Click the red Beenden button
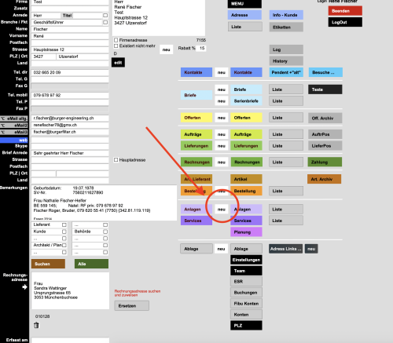Image resolution: width=393 pixels, height=343 pixels. point(345,11)
